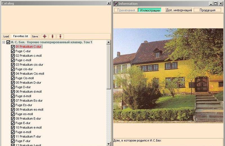The width and height of the screenshot is (225, 146).
Task: Click the vertical collapse arrows icon
Action: [61, 36]
